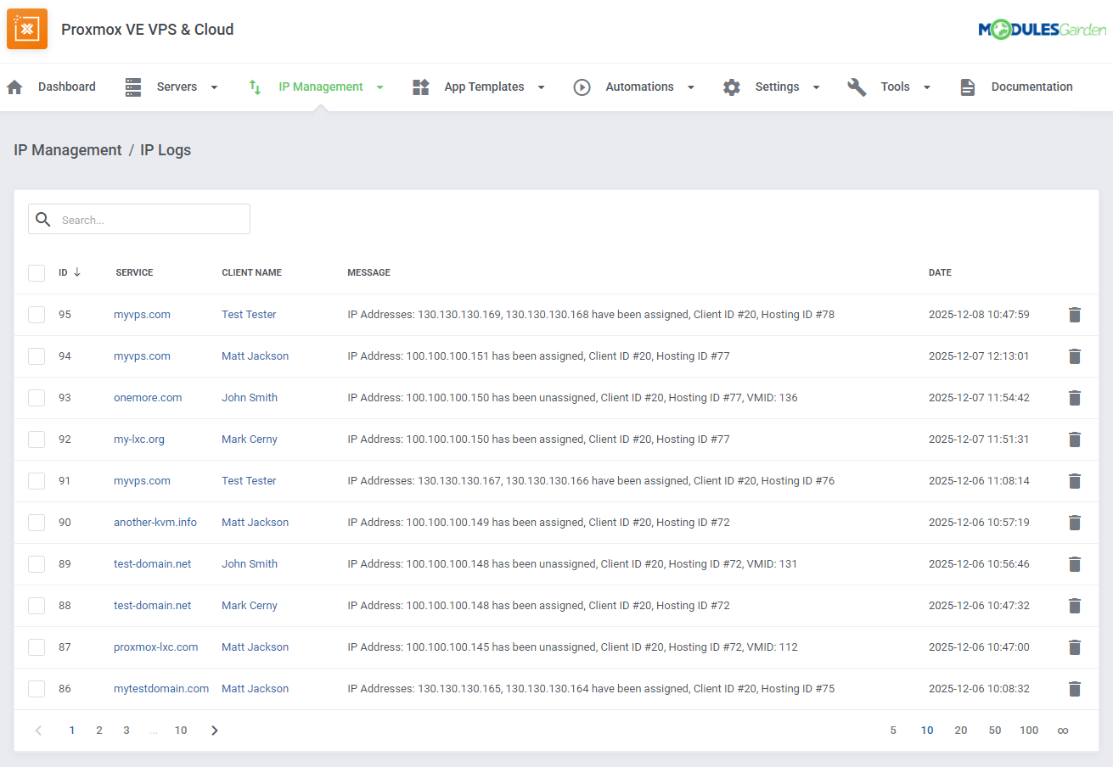Click the Automations play-circle icon
Viewport: 1113px width, 767px height.
point(582,87)
